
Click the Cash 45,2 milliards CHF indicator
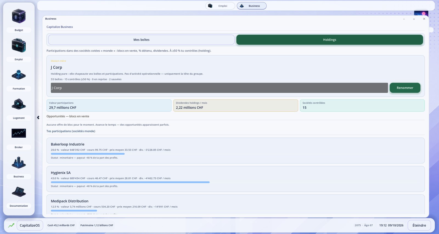61,225
